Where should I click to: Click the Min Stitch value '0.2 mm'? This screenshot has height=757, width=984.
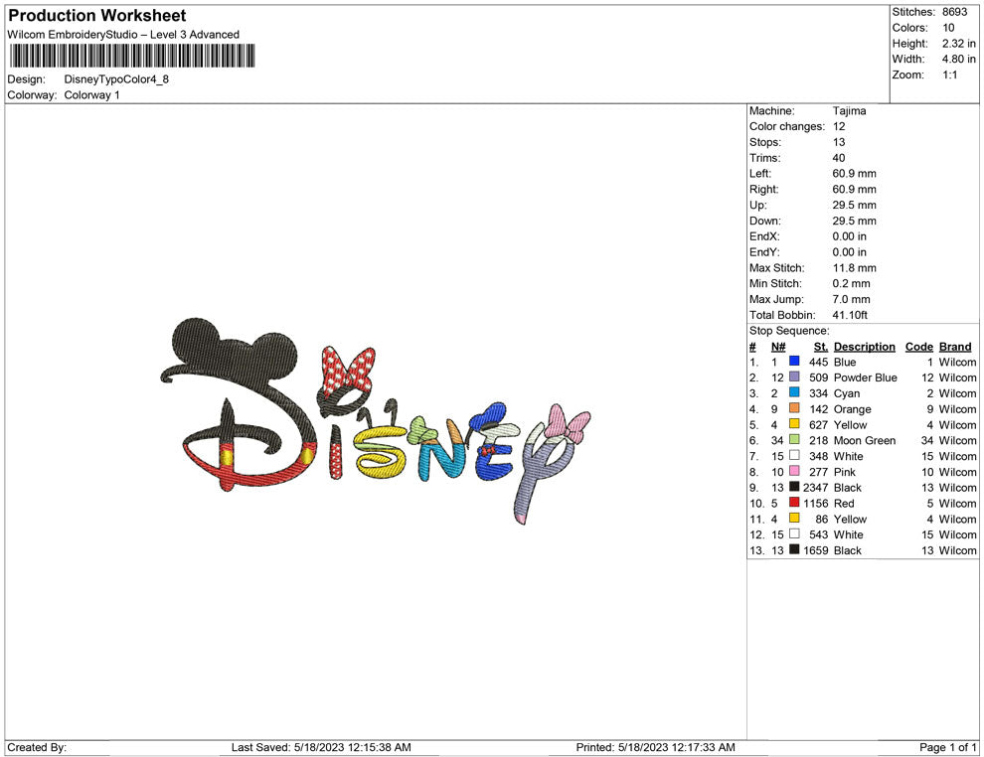pos(852,283)
